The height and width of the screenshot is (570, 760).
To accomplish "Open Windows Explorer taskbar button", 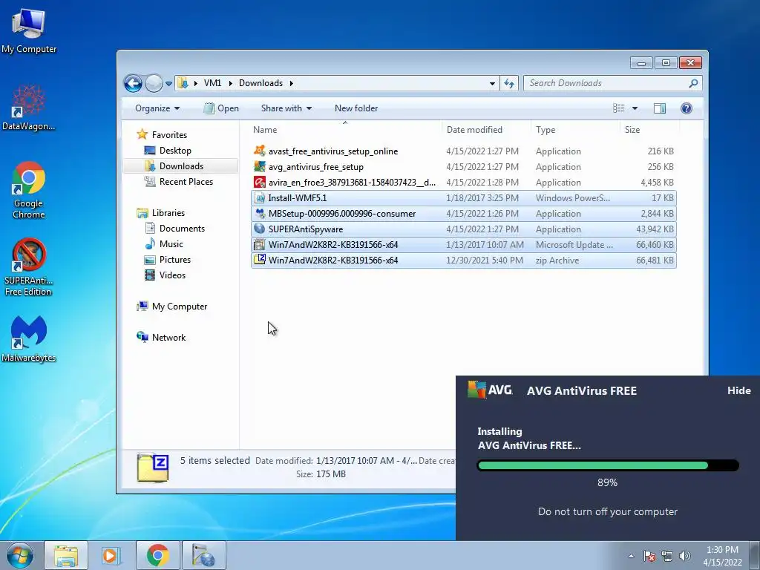I will (x=66, y=555).
